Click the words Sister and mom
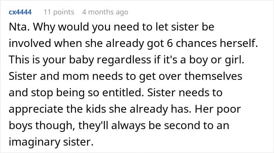The image size is (274, 153). 49,76
